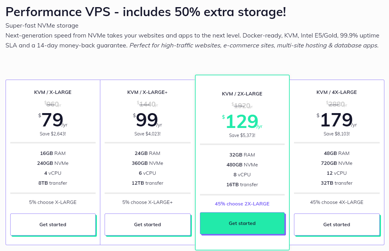Click Get started for KVM / X-LARGE+
Viewport: 389px width, 251px height.
(147, 224)
